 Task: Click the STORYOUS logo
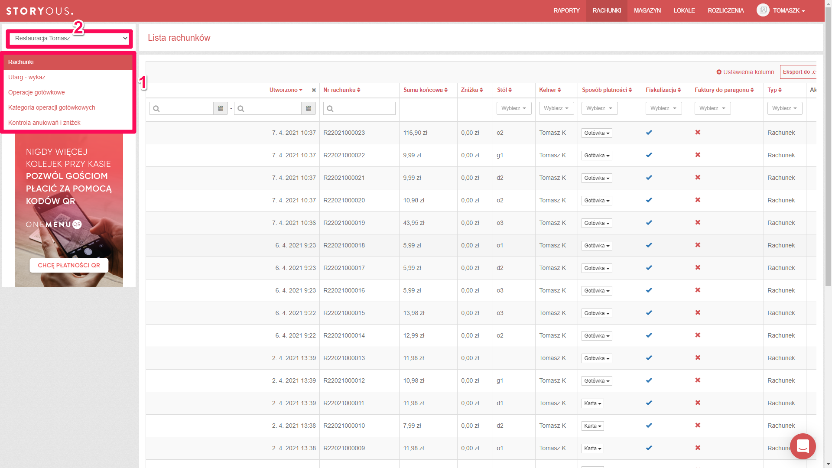[39, 11]
